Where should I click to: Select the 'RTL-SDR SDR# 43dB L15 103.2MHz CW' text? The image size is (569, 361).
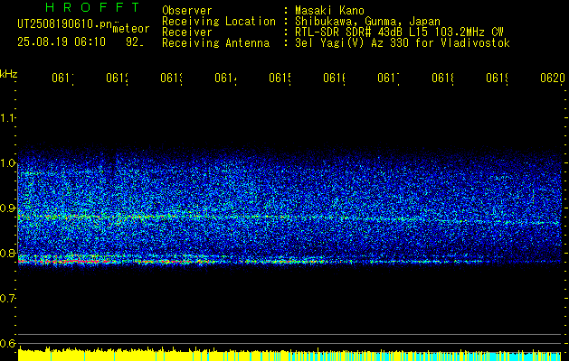[x=399, y=32]
